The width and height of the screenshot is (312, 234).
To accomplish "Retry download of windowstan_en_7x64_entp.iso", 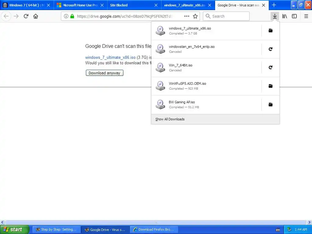I will click(x=271, y=49).
